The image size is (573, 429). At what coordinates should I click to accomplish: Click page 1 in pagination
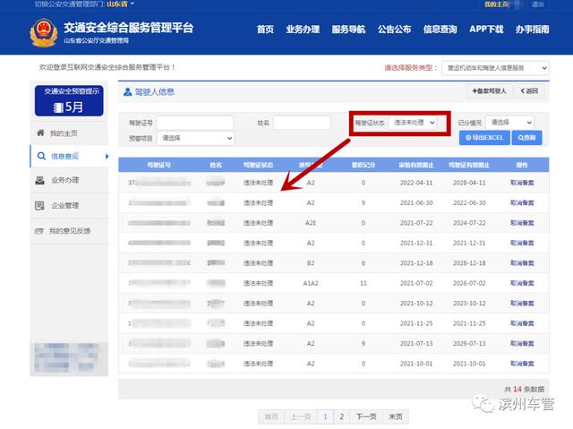coord(325,416)
